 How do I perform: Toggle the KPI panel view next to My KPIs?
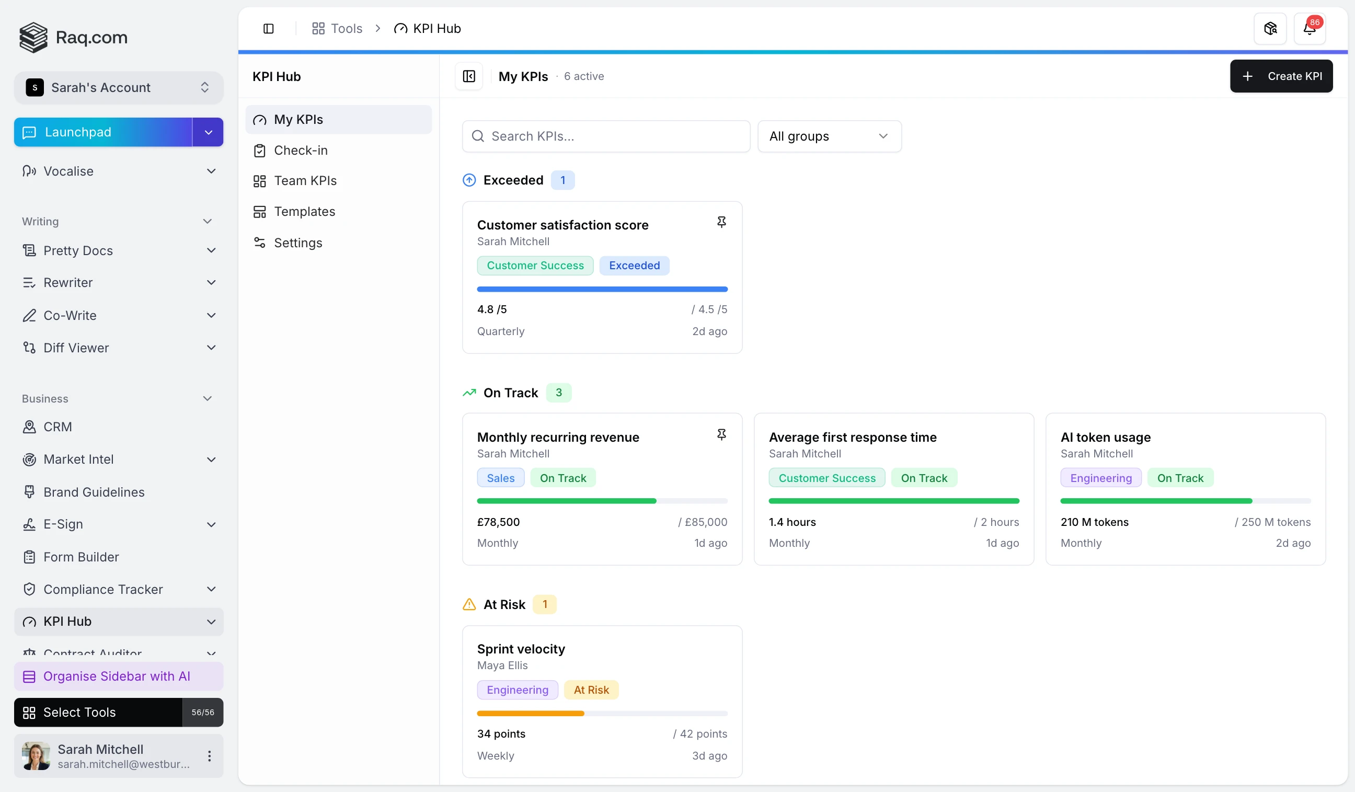tap(468, 76)
